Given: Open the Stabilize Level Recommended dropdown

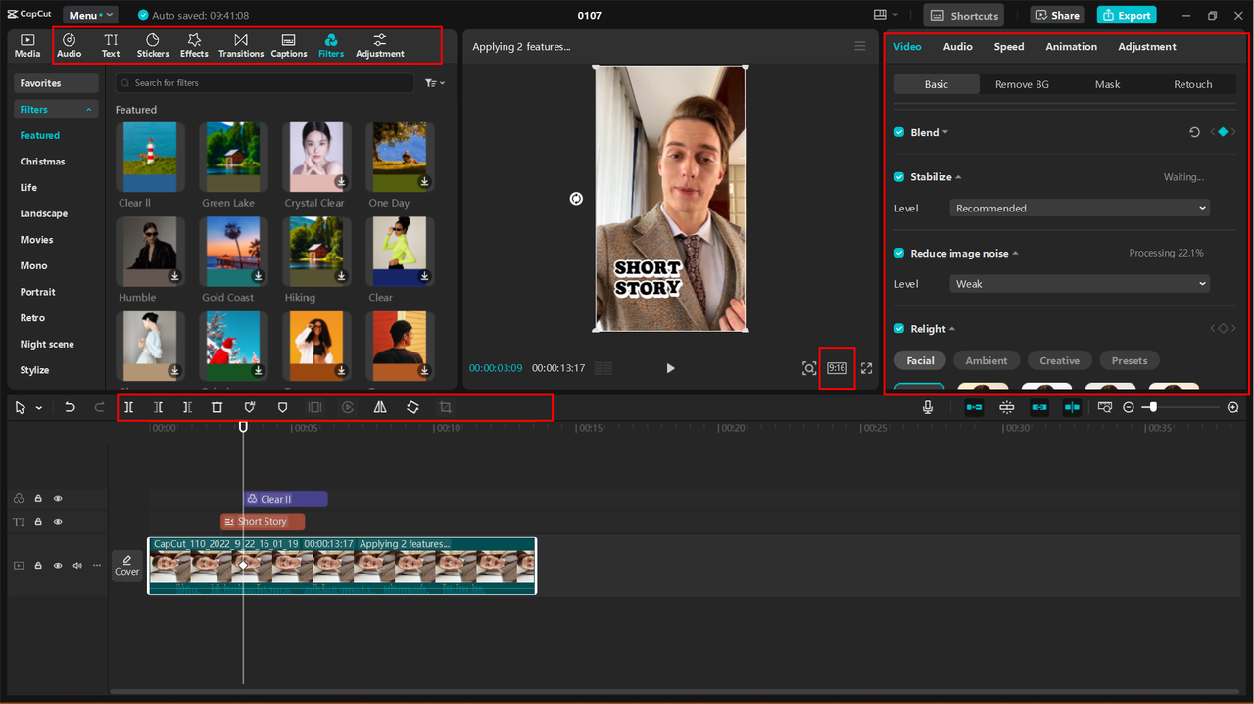Looking at the screenshot, I should click(x=1080, y=208).
